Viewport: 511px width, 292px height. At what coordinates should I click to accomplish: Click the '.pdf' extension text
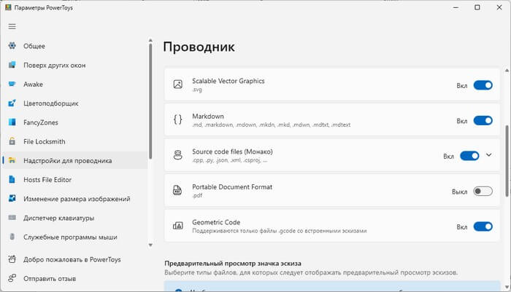[x=197, y=195]
